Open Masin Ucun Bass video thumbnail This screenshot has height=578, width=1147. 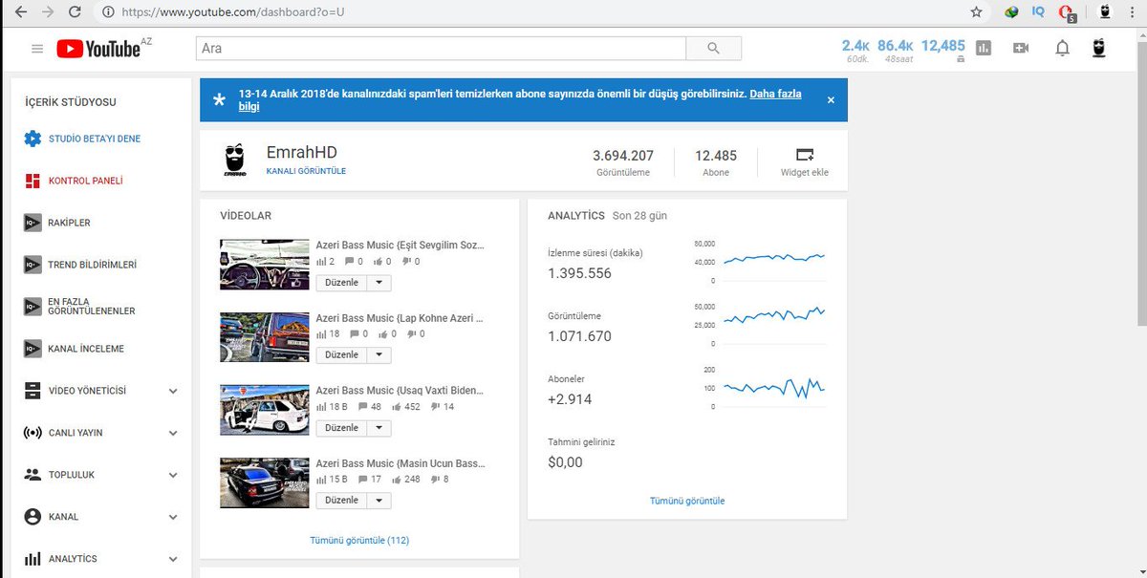tap(264, 482)
